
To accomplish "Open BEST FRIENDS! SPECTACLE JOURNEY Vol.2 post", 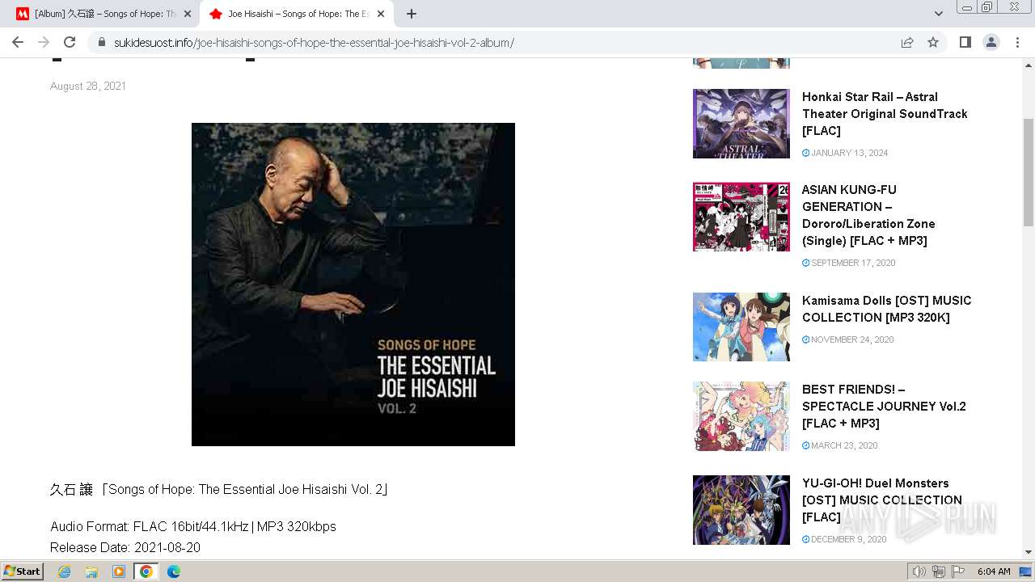I will 884,407.
